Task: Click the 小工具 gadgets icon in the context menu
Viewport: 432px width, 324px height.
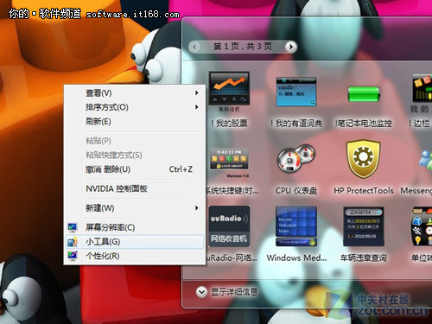Action: (72, 242)
